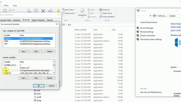
Task: Click Delete under User variables
Action: tap(50, 52)
